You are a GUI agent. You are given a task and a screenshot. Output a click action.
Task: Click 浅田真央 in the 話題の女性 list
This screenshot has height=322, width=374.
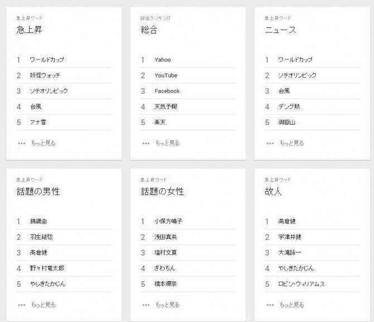point(166,237)
